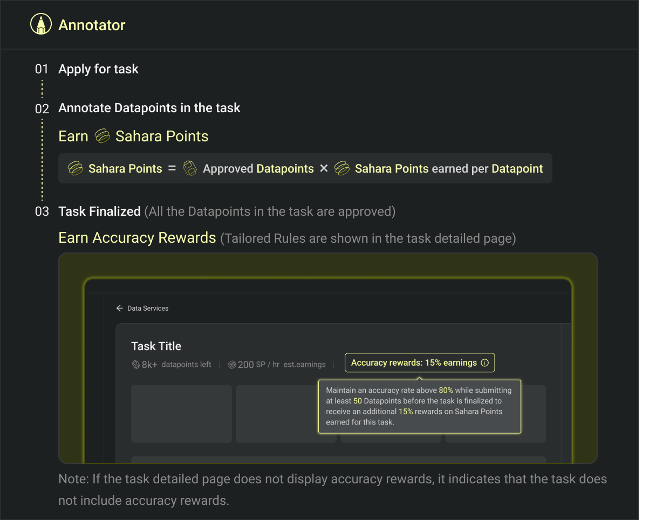Screen dimensions: 656x520
Task: Click the back arrow beside Data Services
Action: 120,309
